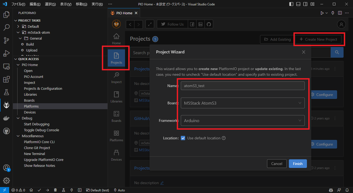Collapse the m5stack-atom project tasks node
The width and height of the screenshot is (353, 193).
click(18, 32)
